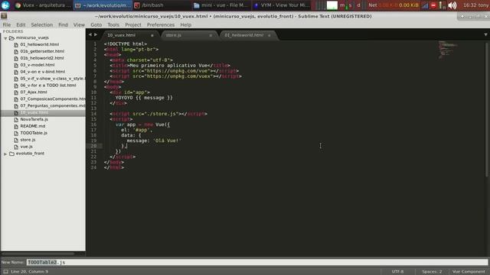Open 05_v-if_v-show file in sidebar
Screen dimensions: 490x275
point(53,79)
